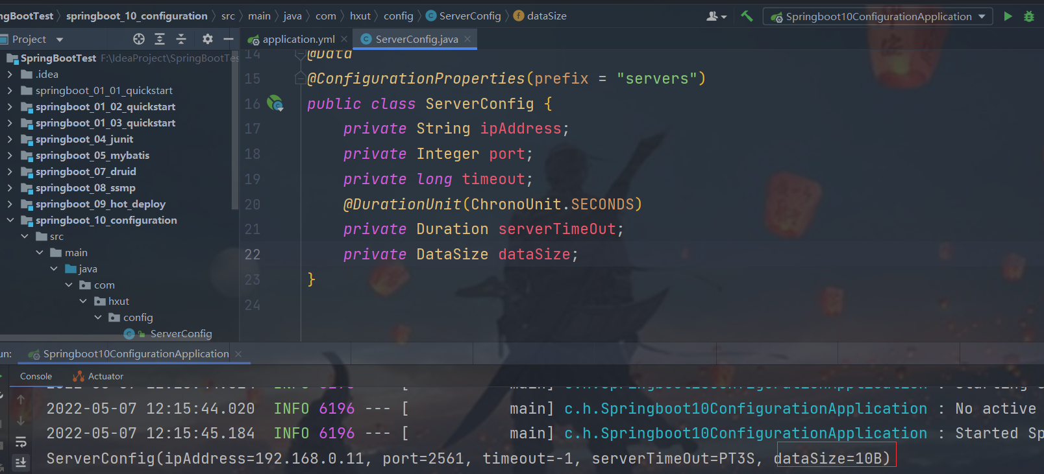Click the down arrow in Run console toolbar
The image size is (1044, 474).
(x=21, y=421)
